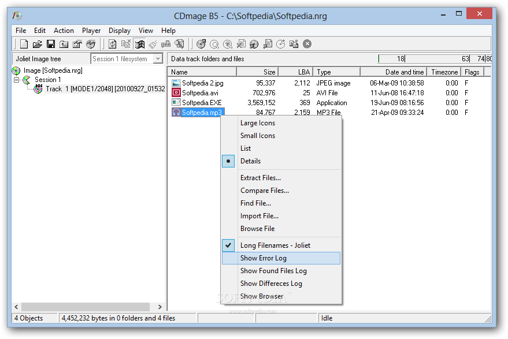The image size is (508, 339).
Task: Open the View menu
Action: click(146, 31)
